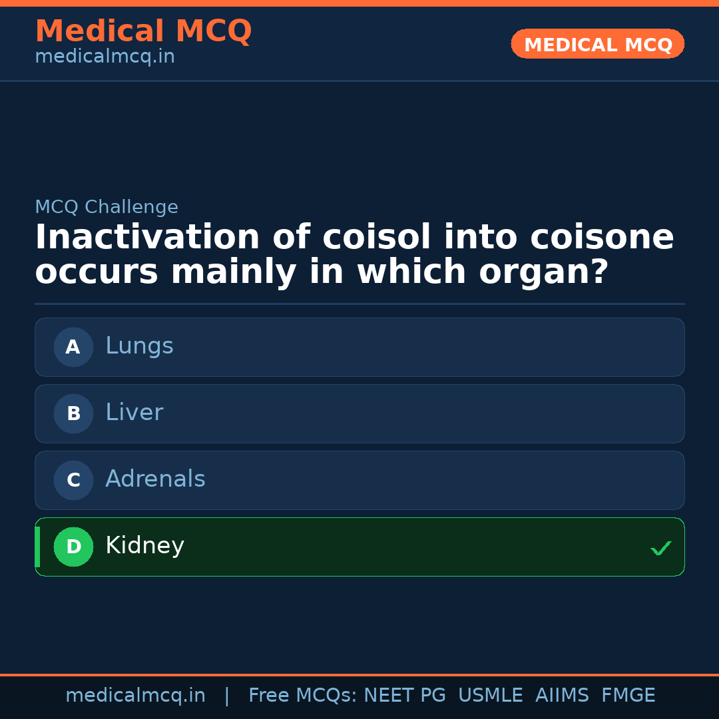Click USMLE in the footer
Image resolution: width=719 pixels, height=719 pixels.
point(490,696)
